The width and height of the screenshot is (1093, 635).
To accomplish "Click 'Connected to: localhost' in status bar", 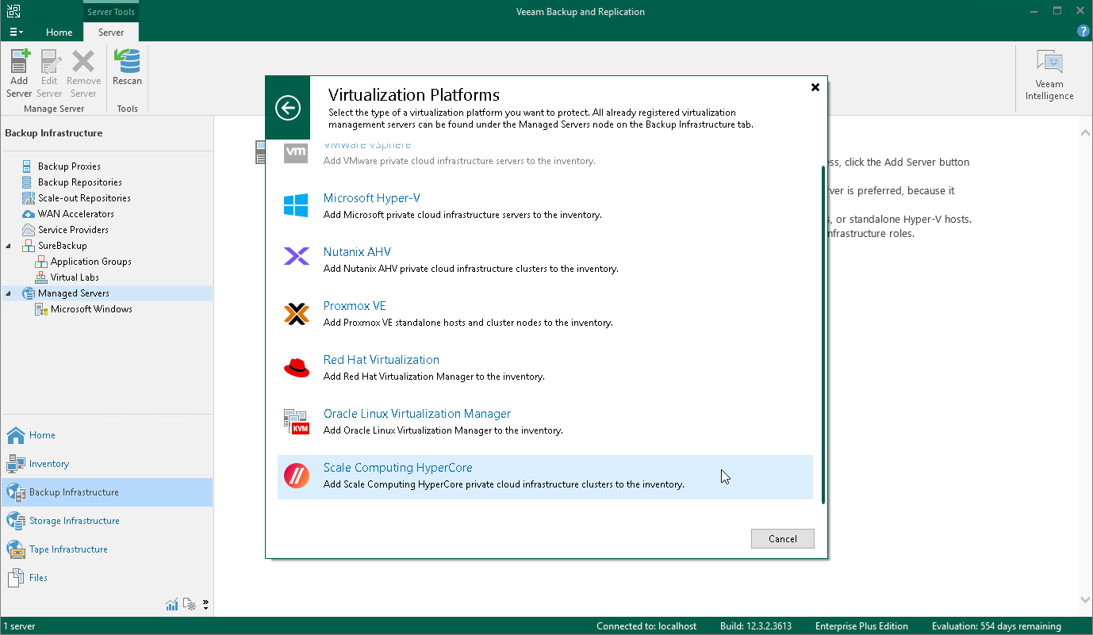I will point(646,626).
